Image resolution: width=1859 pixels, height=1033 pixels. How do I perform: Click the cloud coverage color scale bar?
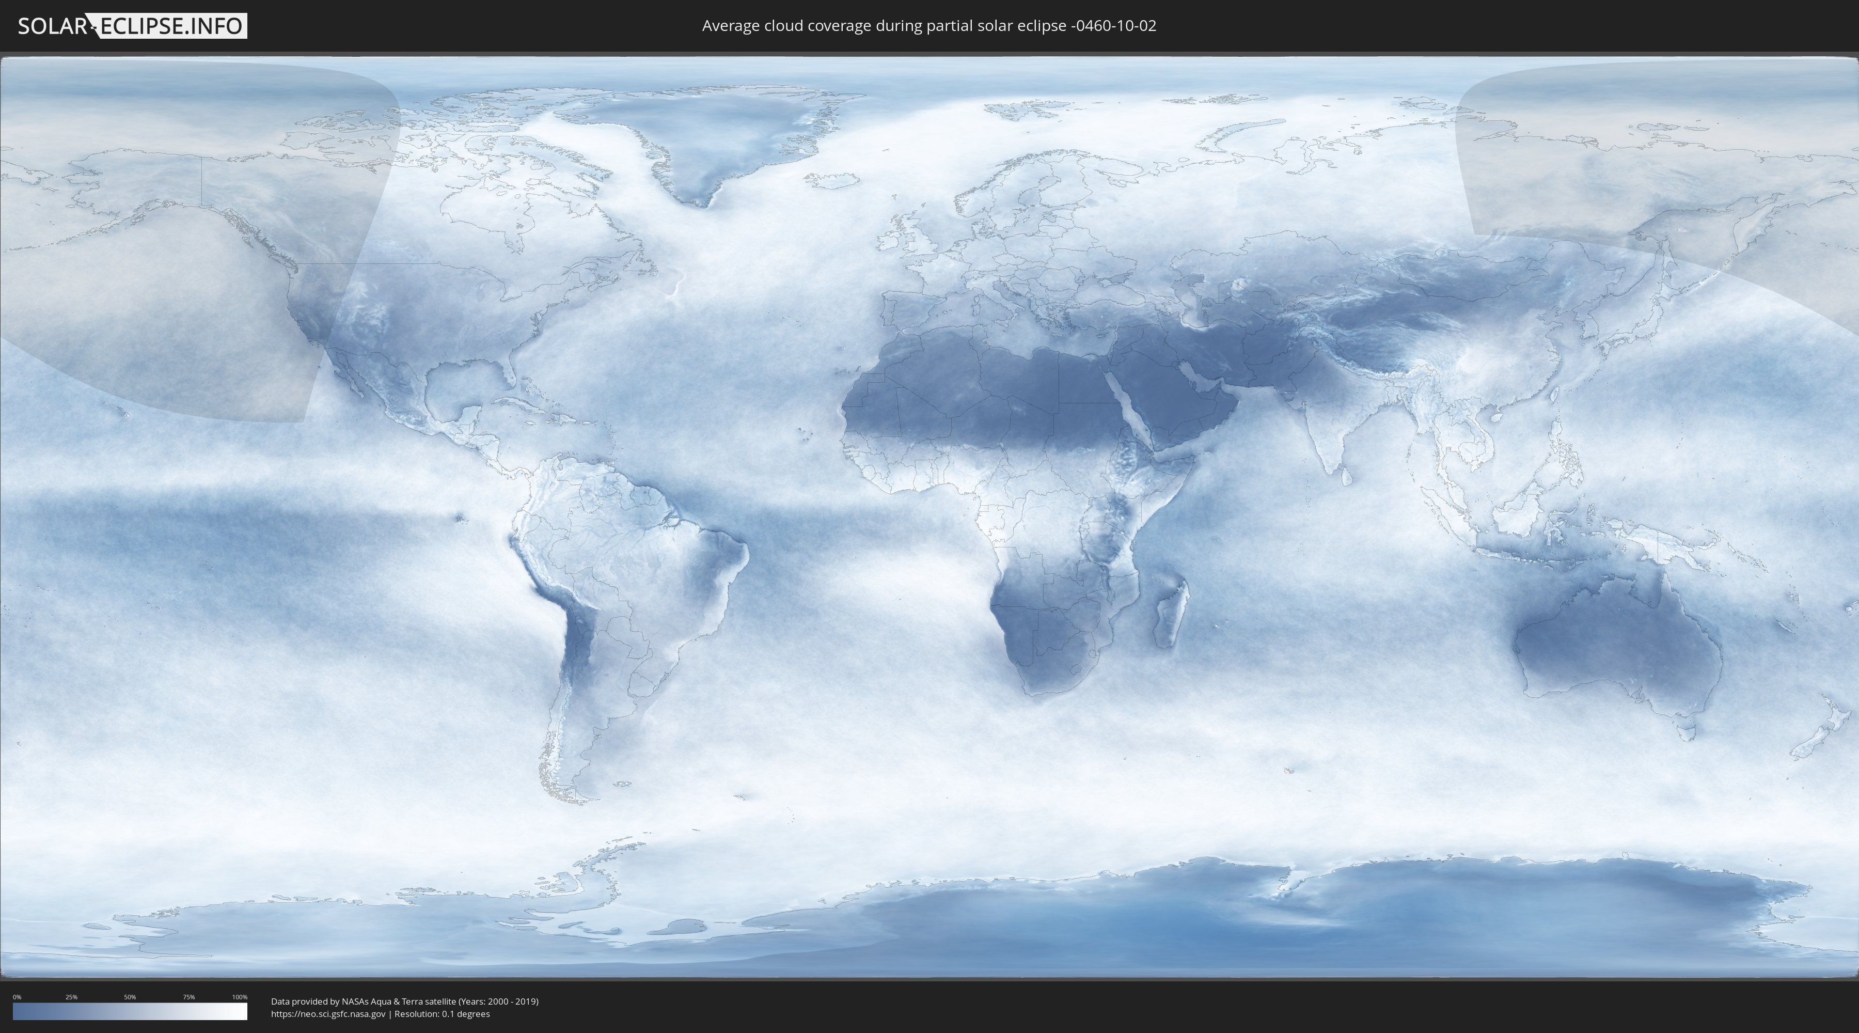(x=130, y=1011)
